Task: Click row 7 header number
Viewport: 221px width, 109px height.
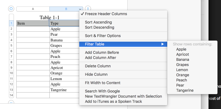Action: (x=11, y=57)
